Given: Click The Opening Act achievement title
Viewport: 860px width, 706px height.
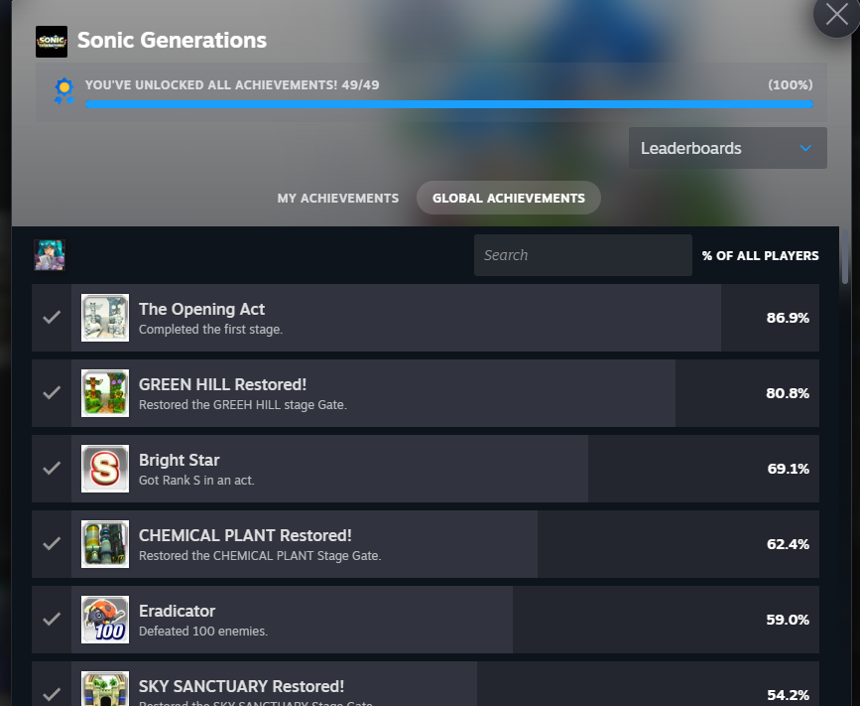Looking at the screenshot, I should tap(201, 309).
